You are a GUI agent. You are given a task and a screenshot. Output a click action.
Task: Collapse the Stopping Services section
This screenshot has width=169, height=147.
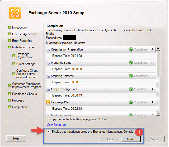[x=152, y=76]
